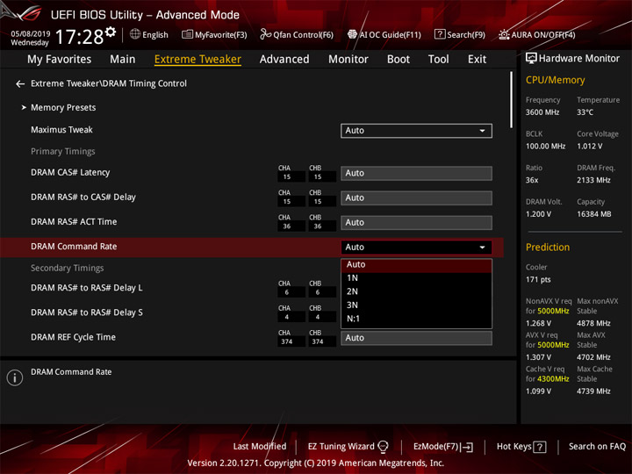The width and height of the screenshot is (632, 474).
Task: Switch to the Boot tab
Action: pos(399,60)
